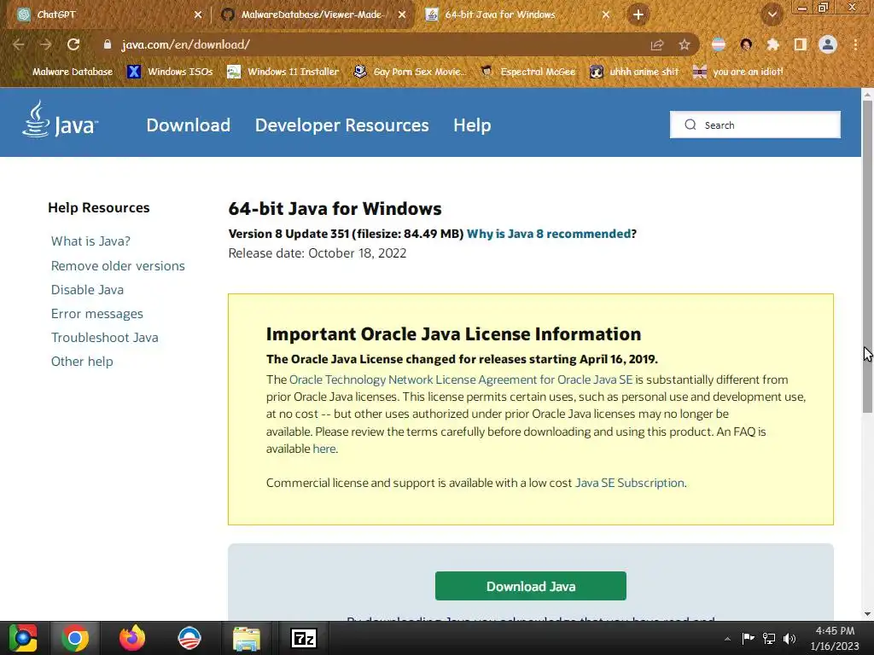Go back using the browser back arrow
The width and height of the screenshot is (874, 655).
(x=19, y=44)
